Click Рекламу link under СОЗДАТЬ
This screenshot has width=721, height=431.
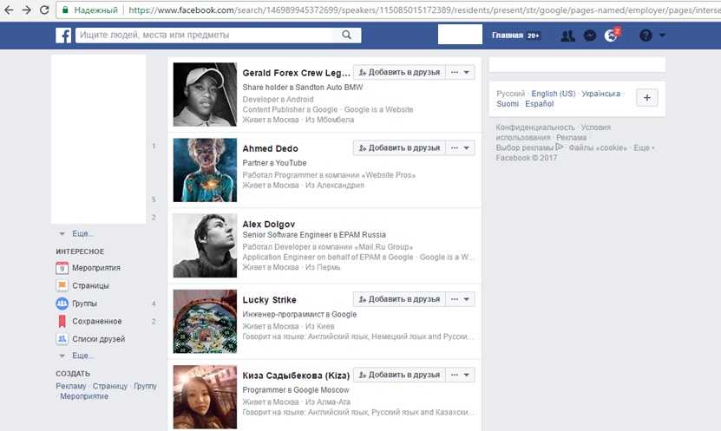tap(71, 386)
